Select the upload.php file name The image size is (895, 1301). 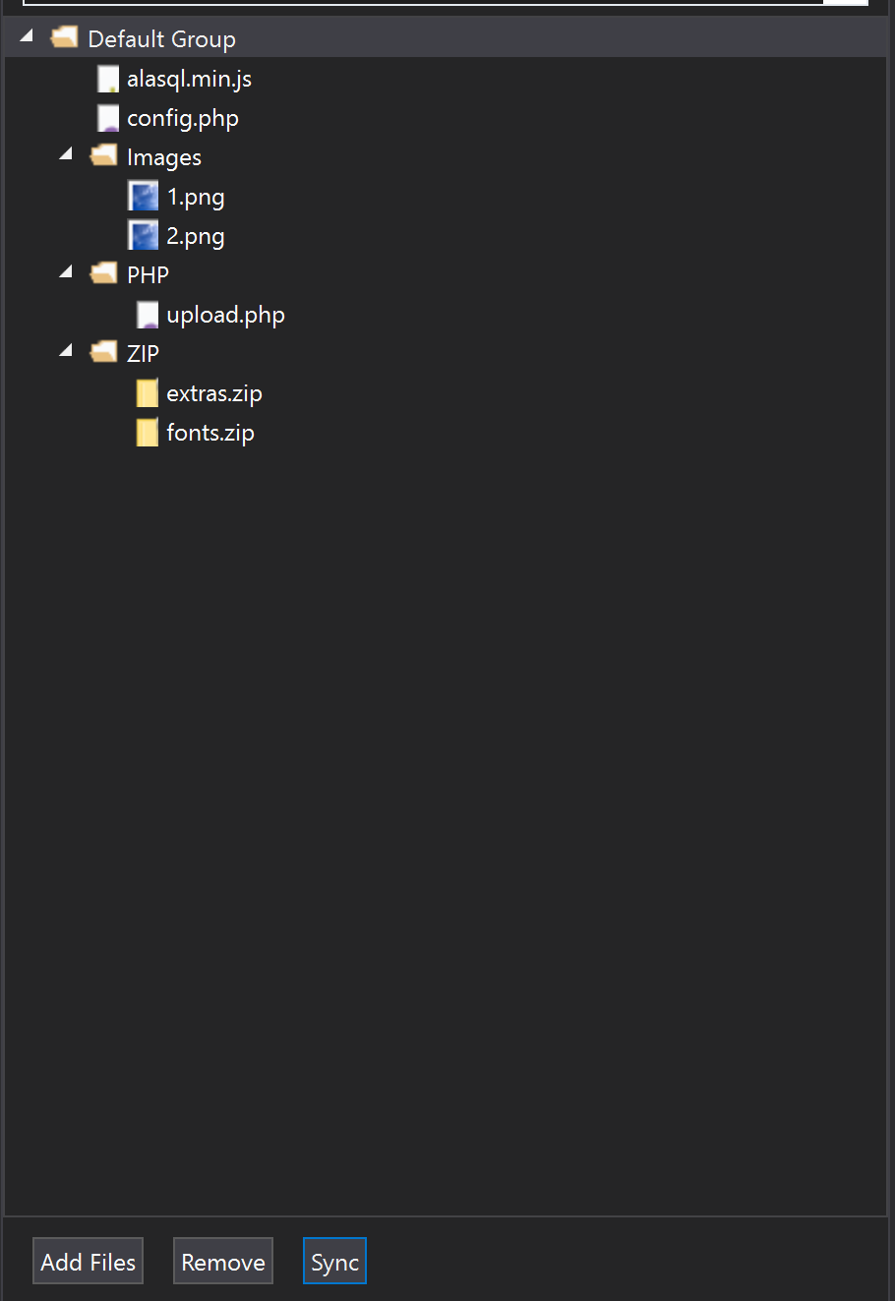[225, 315]
